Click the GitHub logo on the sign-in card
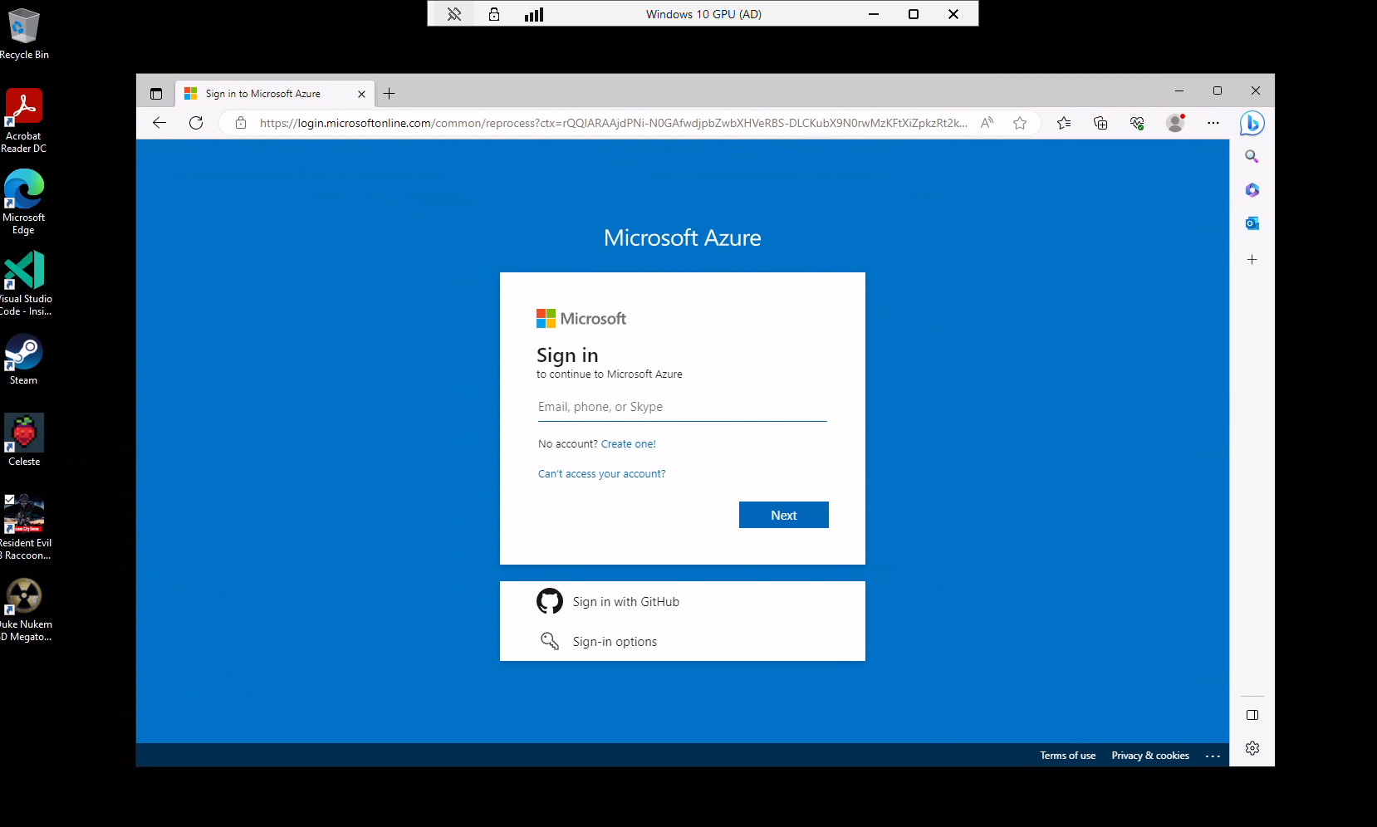This screenshot has width=1377, height=827. (550, 600)
